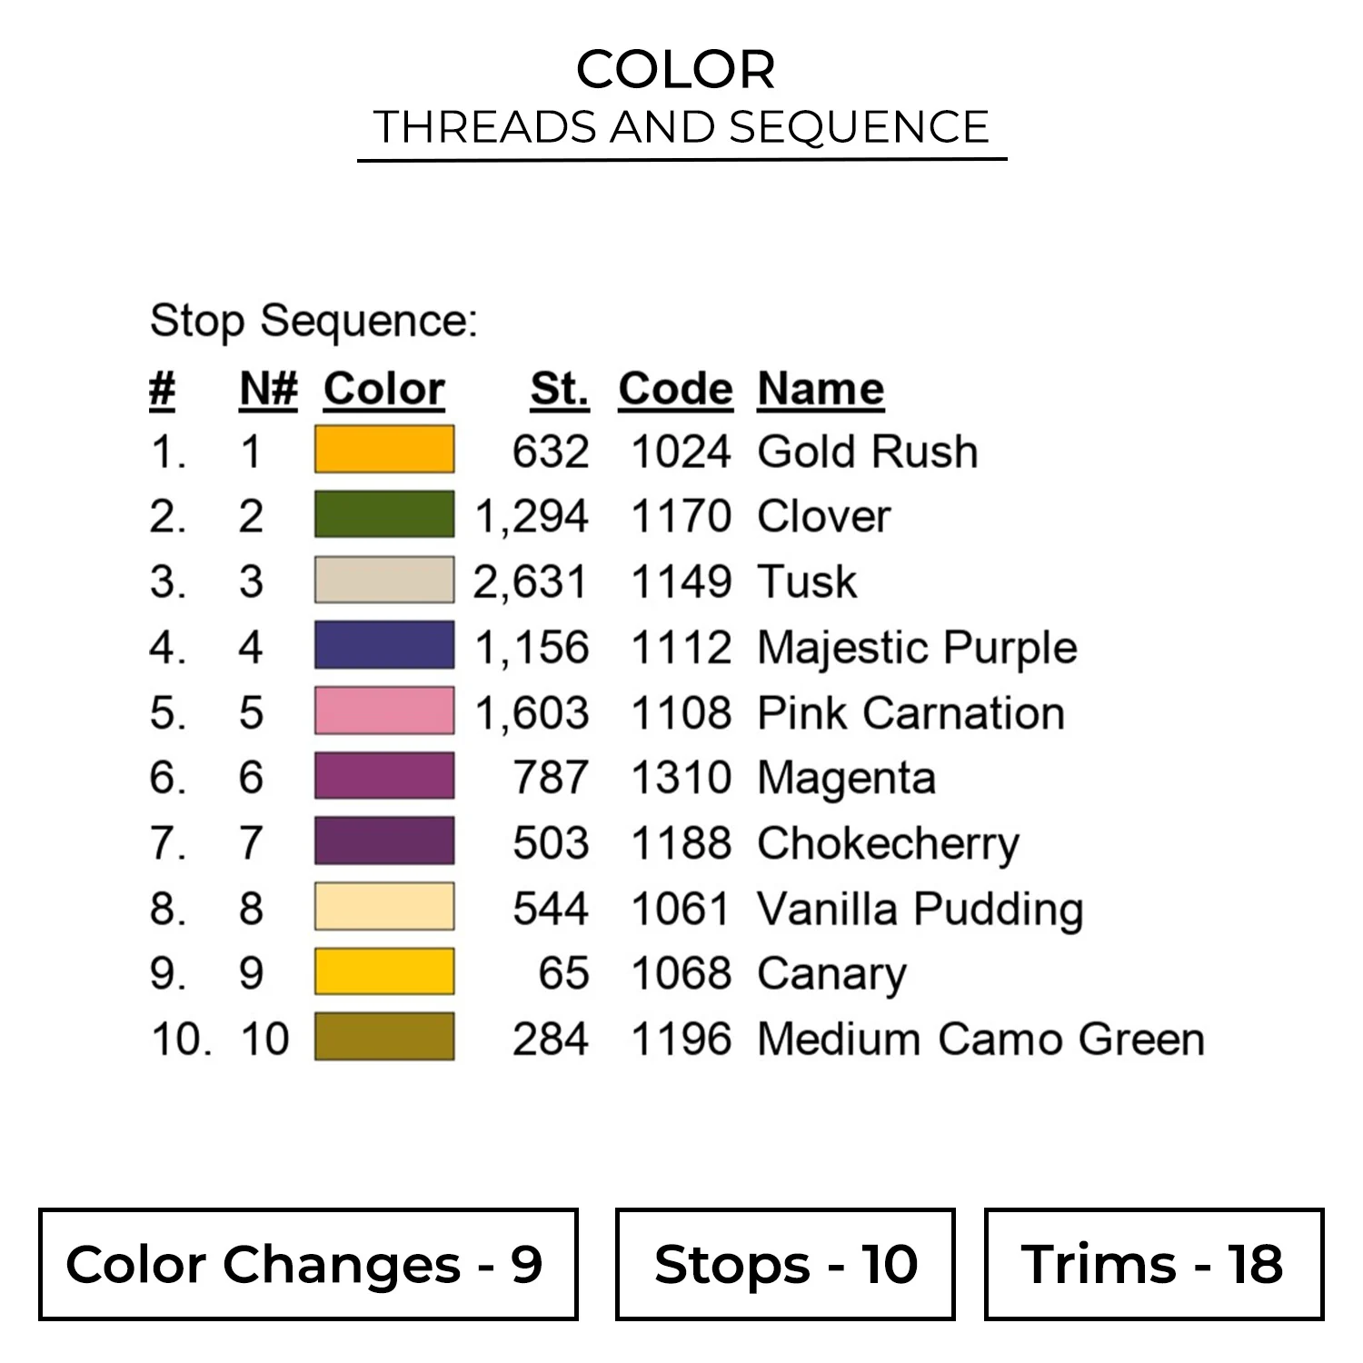This screenshot has width=1363, height=1363.
Task: Click the Color column header
Action: [x=383, y=390]
